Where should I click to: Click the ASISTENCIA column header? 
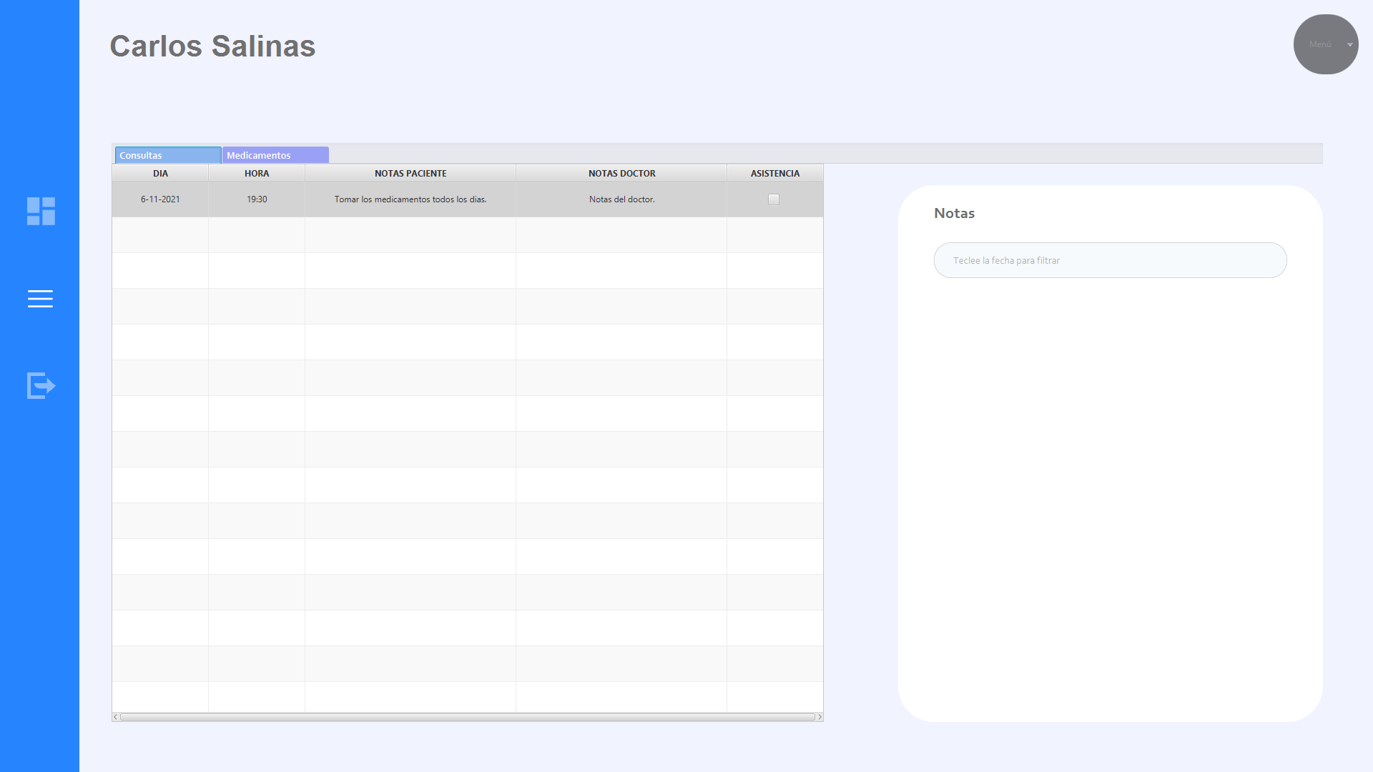774,173
